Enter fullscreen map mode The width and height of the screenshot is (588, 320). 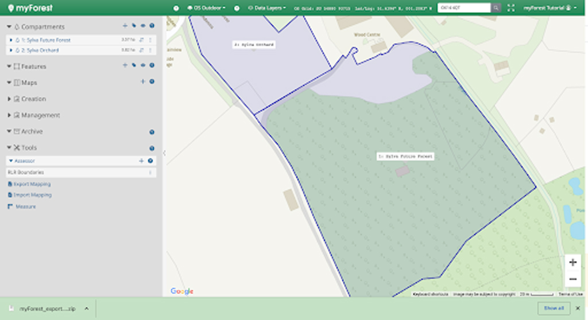[511, 8]
